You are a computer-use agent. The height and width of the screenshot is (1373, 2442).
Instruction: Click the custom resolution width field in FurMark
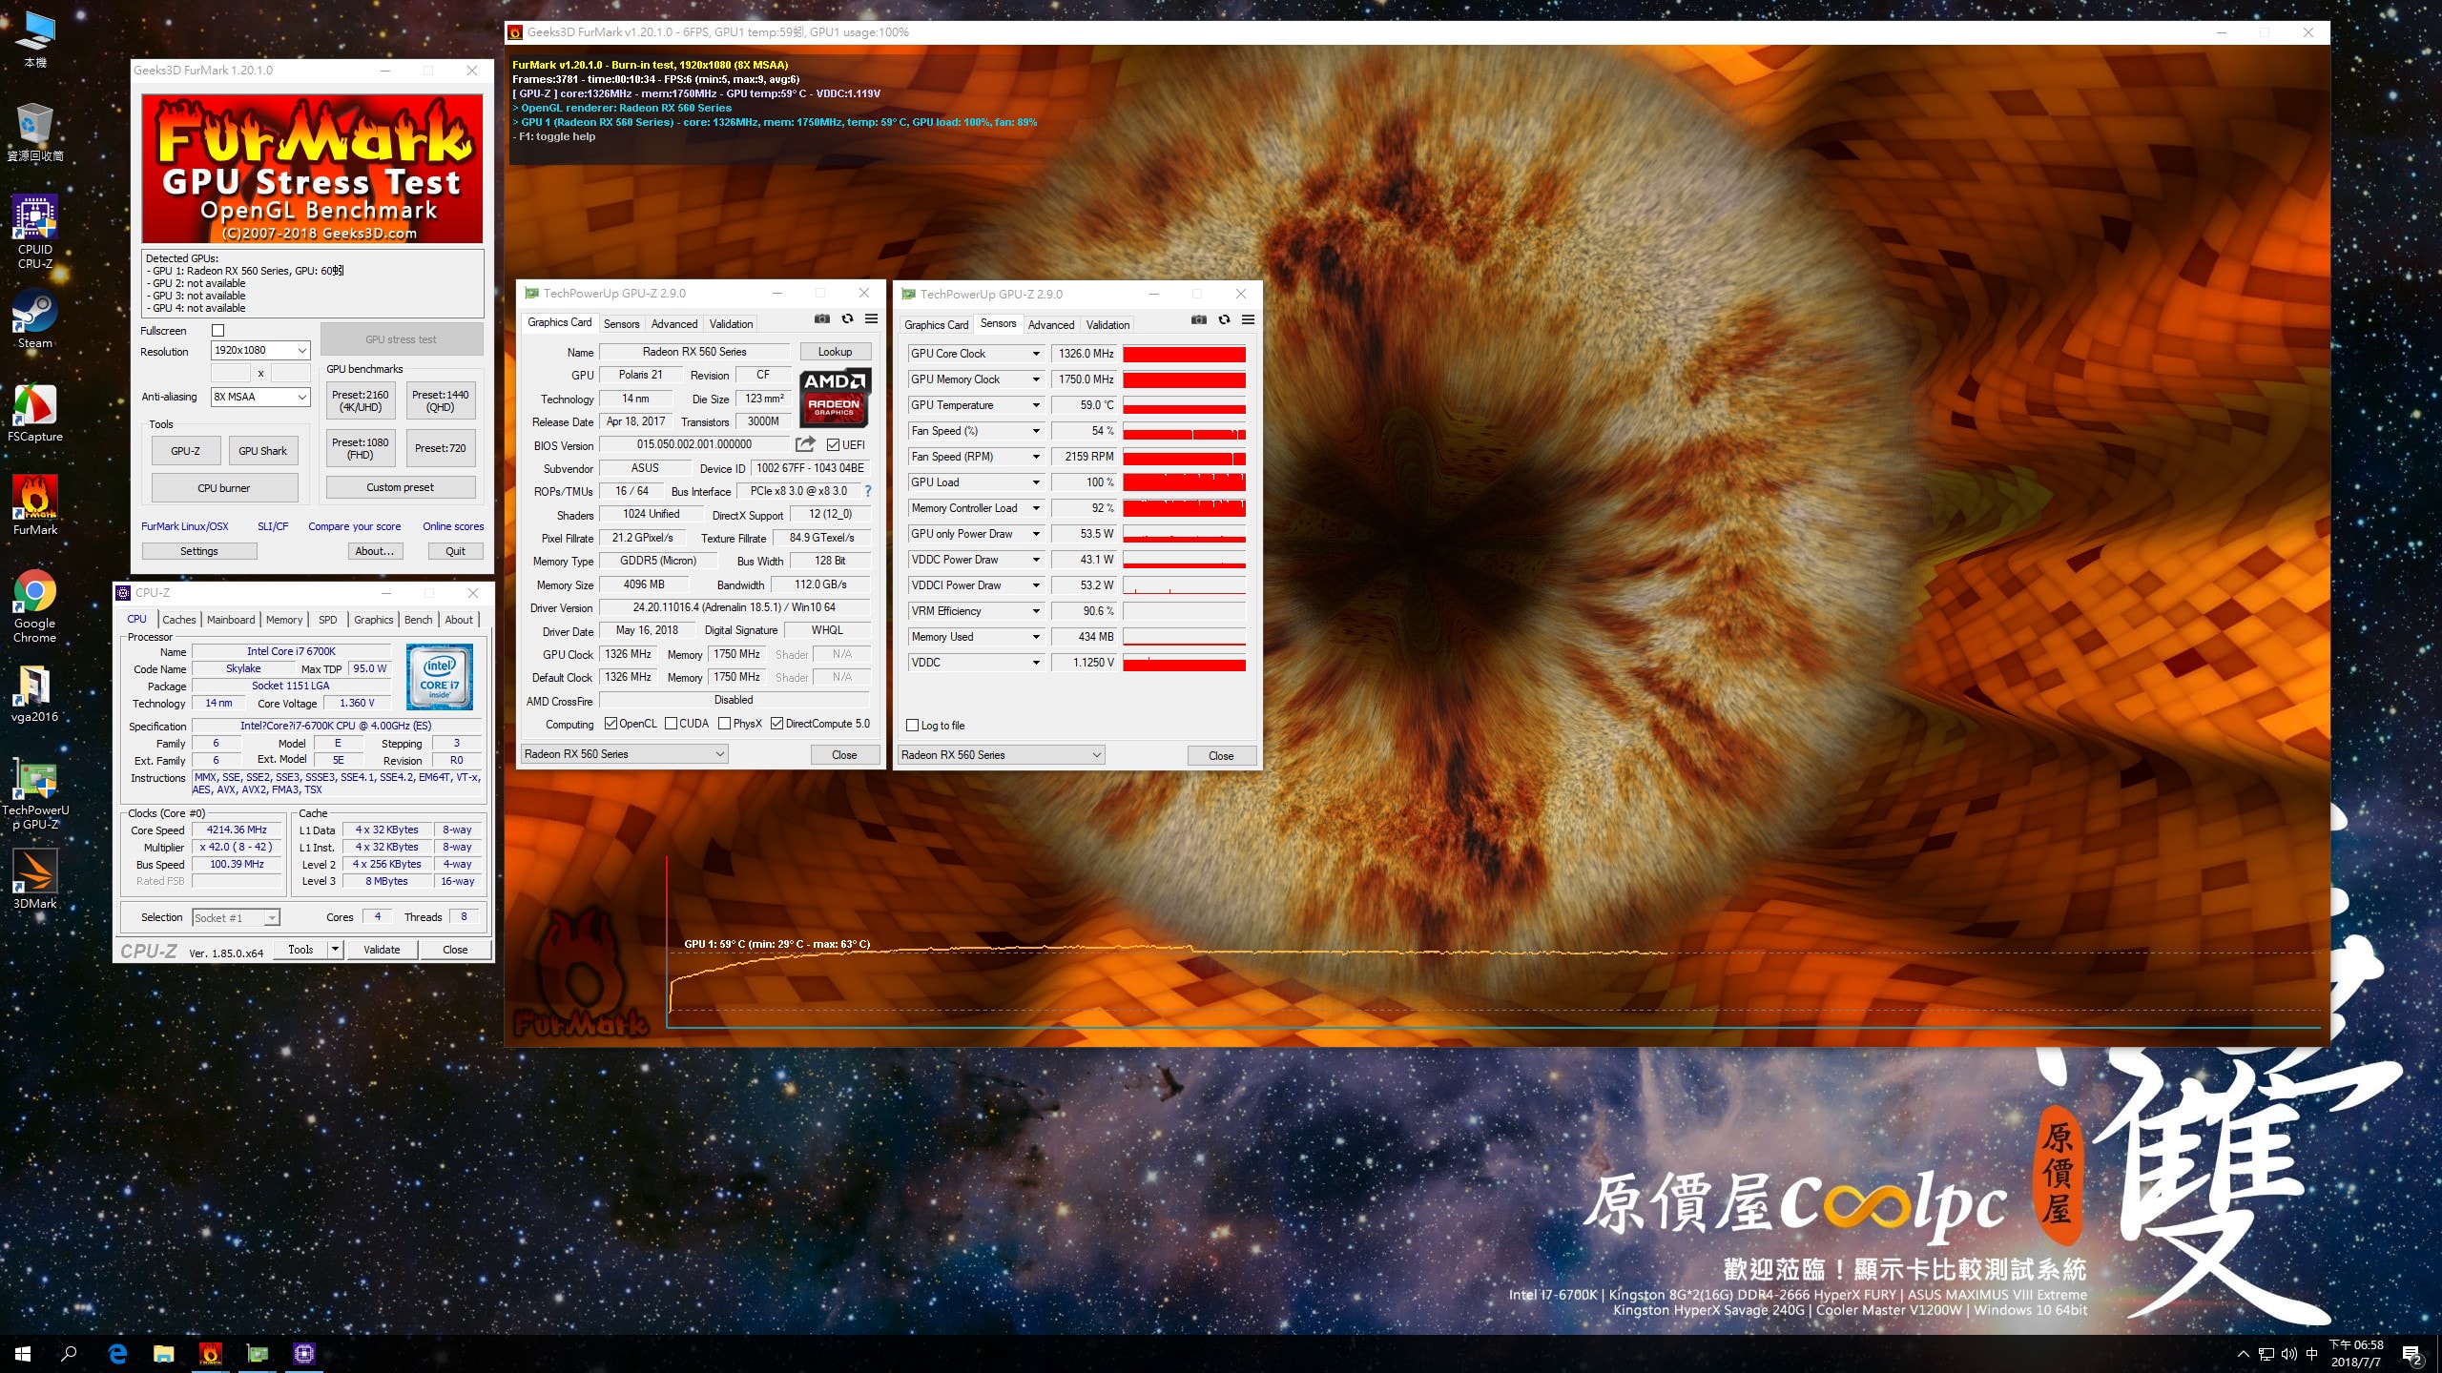[230, 373]
